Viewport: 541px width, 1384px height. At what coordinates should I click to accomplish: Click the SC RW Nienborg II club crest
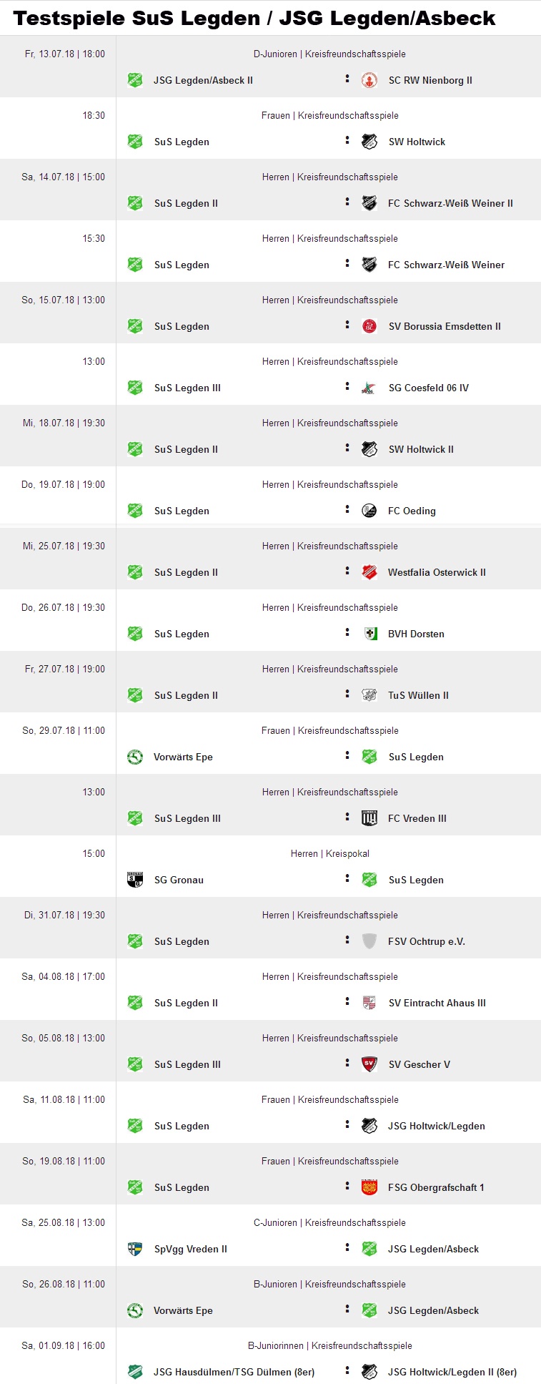coord(369,80)
